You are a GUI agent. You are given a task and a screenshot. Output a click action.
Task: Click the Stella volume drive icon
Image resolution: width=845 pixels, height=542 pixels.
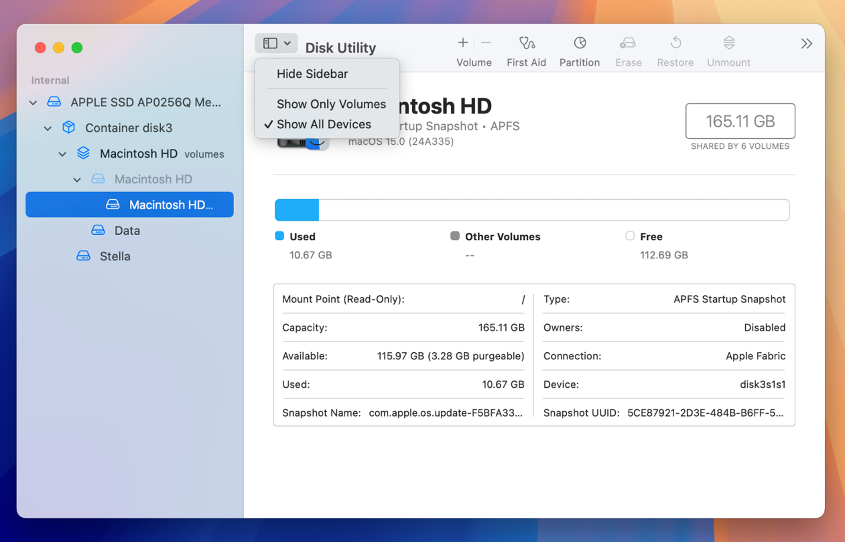tap(83, 255)
